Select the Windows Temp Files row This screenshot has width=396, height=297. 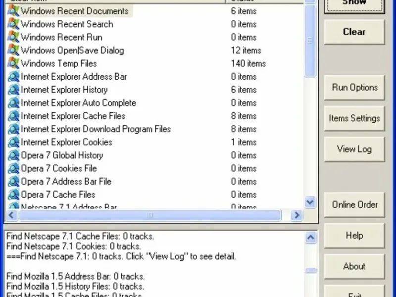point(154,63)
